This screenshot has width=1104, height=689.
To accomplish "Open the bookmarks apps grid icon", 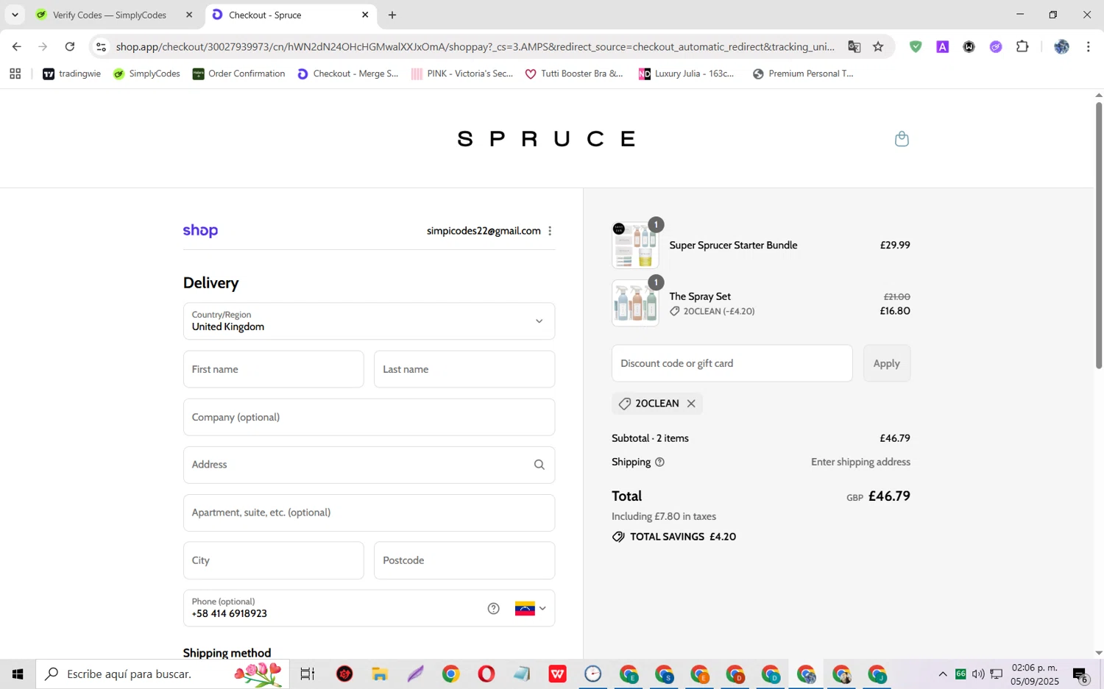I will (15, 74).
